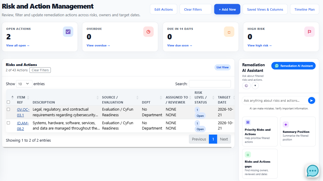Expand the AI assistant dropdown arrow

point(255,85)
